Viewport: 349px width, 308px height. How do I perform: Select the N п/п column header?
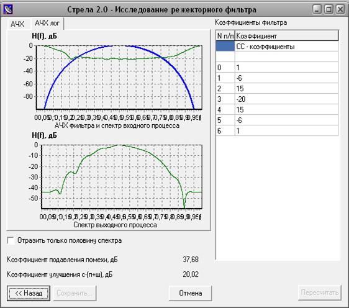coord(225,35)
